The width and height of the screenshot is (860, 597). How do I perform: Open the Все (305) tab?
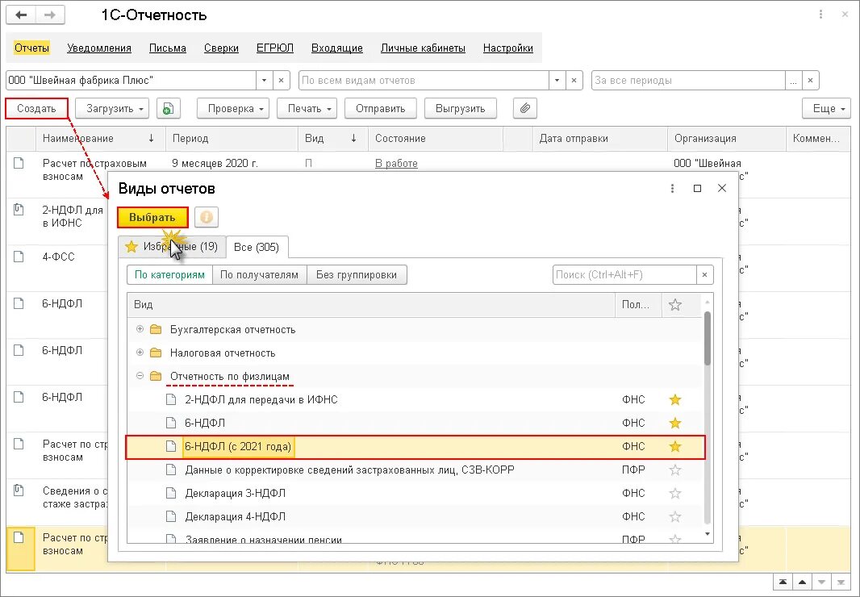pos(257,247)
